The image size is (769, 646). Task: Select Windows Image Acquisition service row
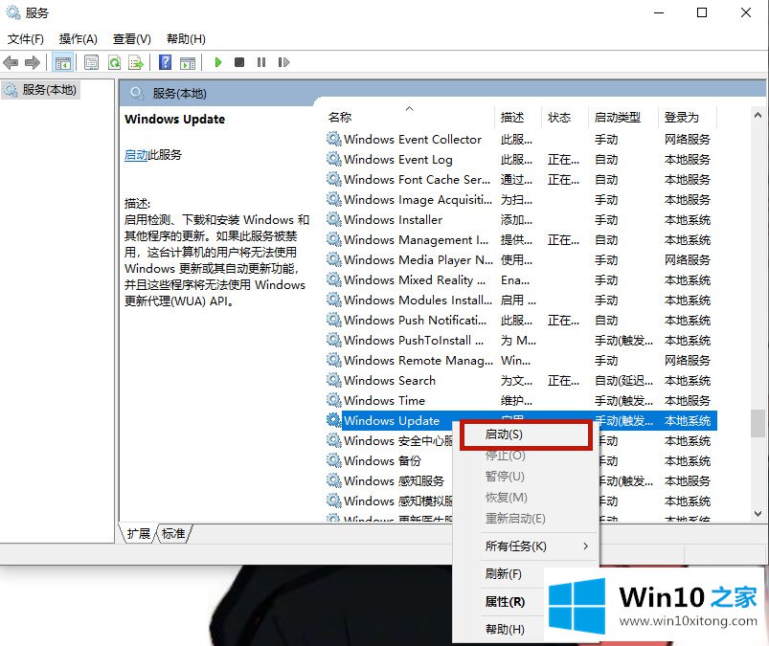(x=520, y=199)
